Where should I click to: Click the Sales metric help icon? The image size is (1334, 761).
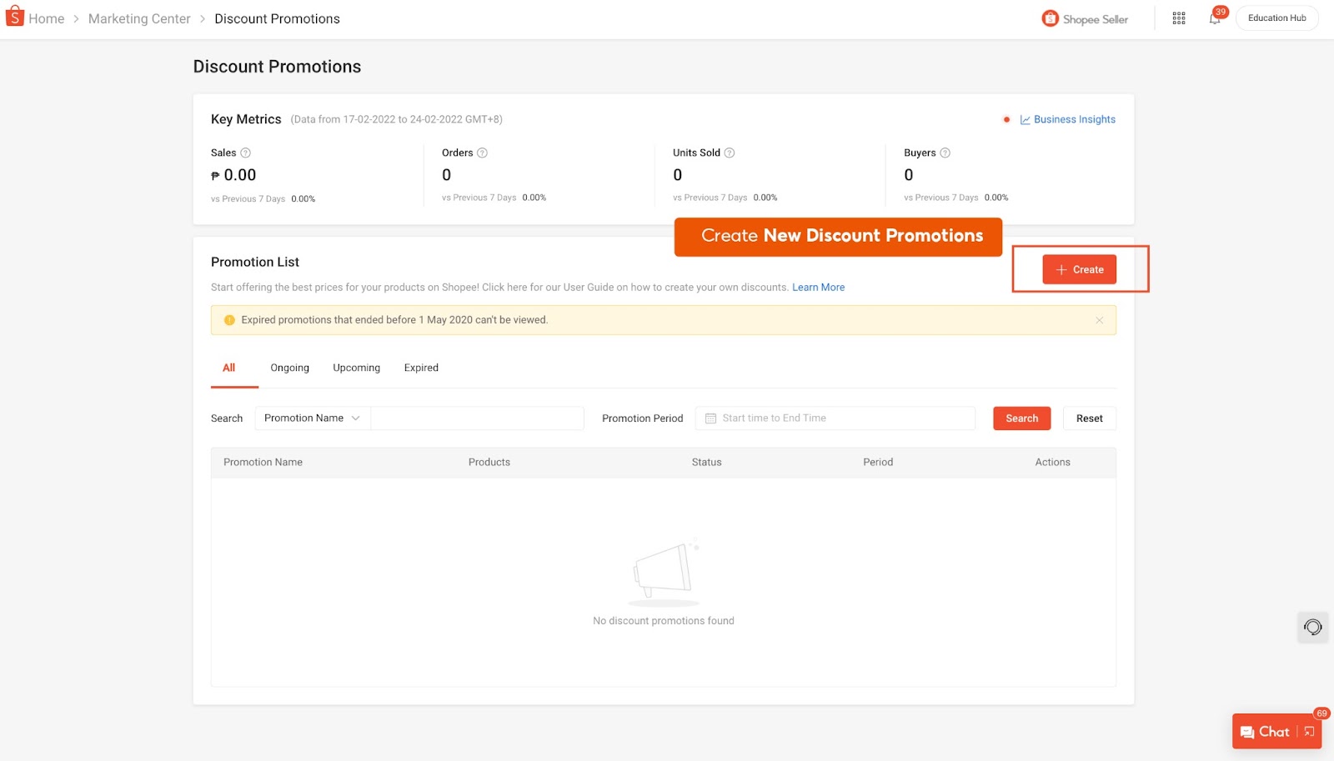[x=244, y=153]
